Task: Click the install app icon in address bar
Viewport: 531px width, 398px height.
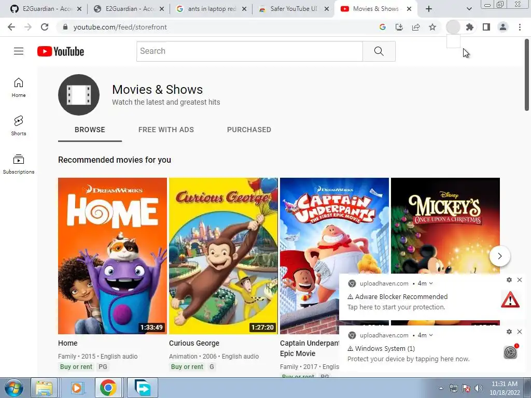Action: (x=399, y=27)
